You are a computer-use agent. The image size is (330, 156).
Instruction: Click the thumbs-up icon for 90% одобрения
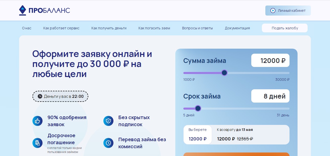coord(37,121)
